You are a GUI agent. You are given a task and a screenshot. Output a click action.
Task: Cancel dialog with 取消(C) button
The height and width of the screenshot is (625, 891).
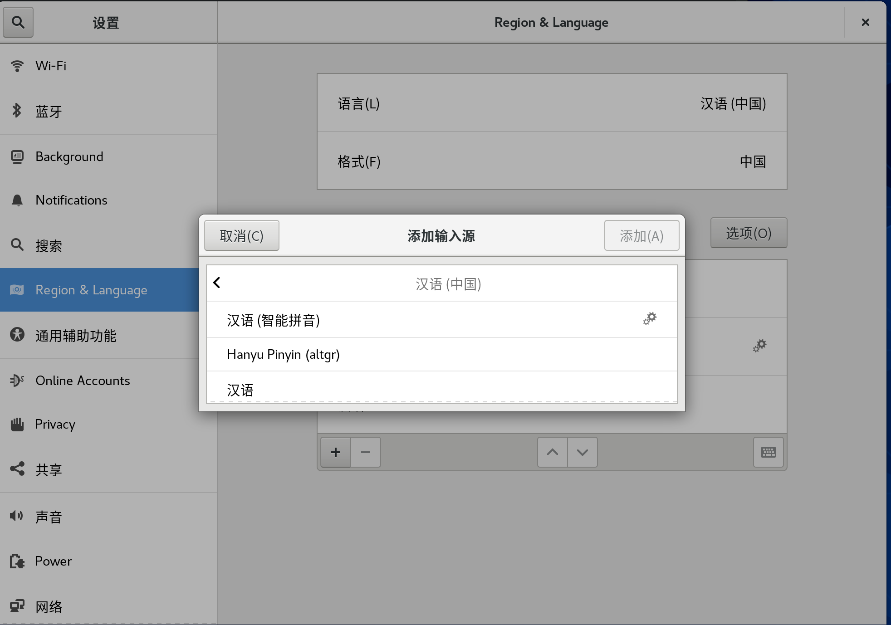(241, 235)
